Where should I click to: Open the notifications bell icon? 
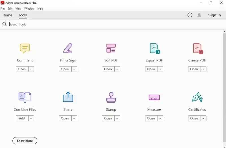tap(199, 15)
